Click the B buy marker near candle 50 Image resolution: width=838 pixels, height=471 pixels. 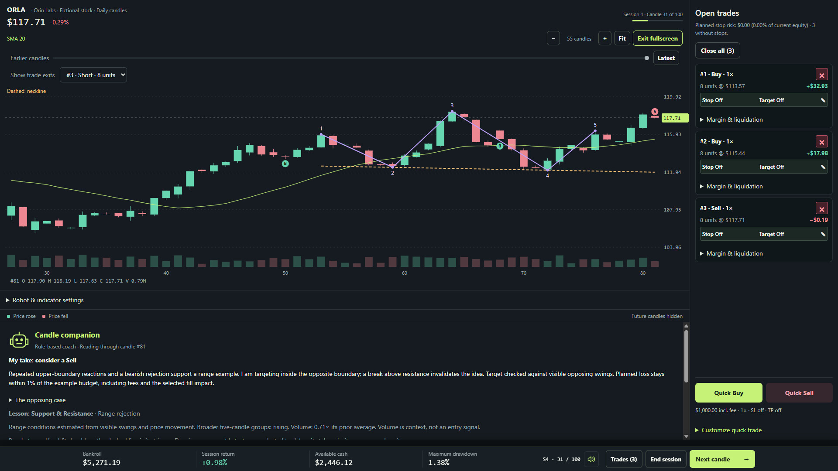285,164
